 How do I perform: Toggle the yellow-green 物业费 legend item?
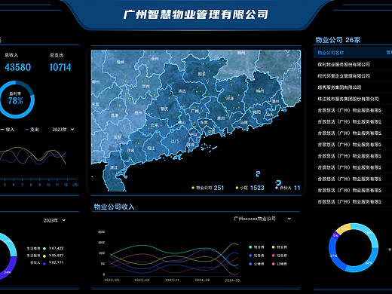pos(280,247)
